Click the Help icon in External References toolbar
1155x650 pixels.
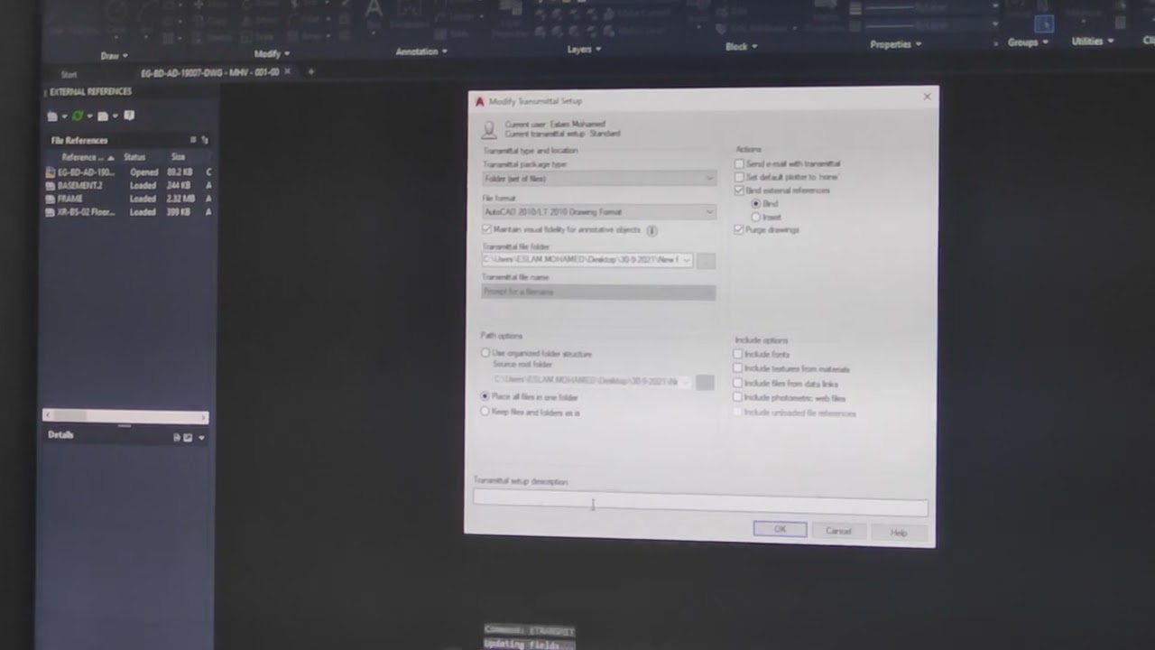[x=129, y=116]
